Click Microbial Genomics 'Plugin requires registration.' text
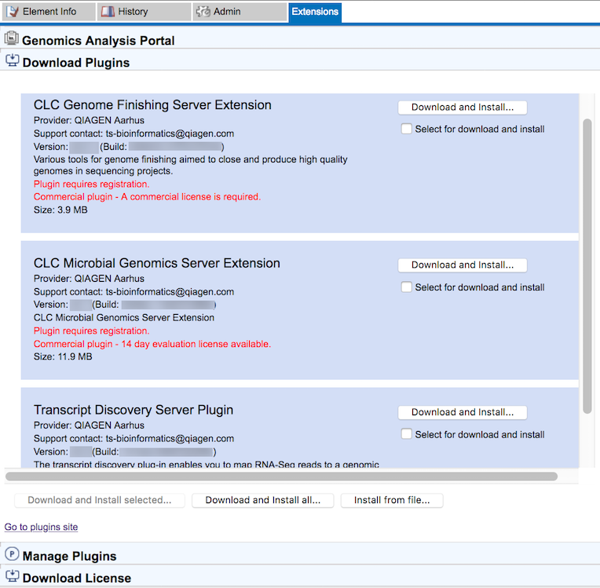Viewport: 600px width, 588px height. pyautogui.click(x=91, y=331)
